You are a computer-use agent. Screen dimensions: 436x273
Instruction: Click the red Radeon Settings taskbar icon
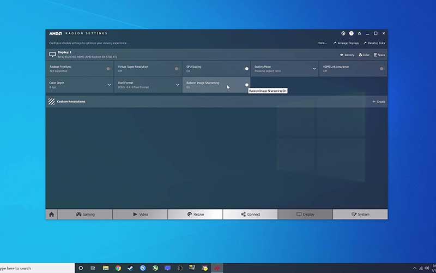coord(217,268)
